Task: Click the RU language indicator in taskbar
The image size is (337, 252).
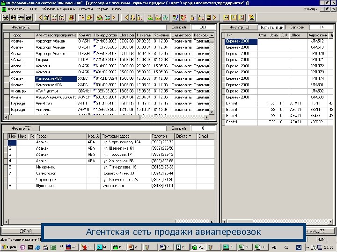Action: click(299, 247)
